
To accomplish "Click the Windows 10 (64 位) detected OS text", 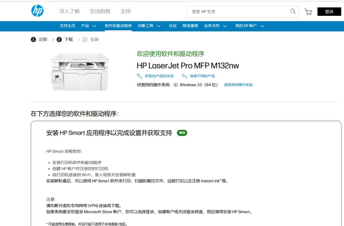I will (x=198, y=85).
